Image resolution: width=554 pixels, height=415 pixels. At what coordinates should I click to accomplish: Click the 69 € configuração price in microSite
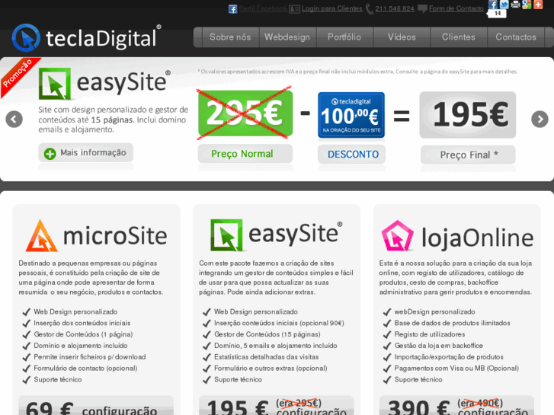click(x=96, y=405)
